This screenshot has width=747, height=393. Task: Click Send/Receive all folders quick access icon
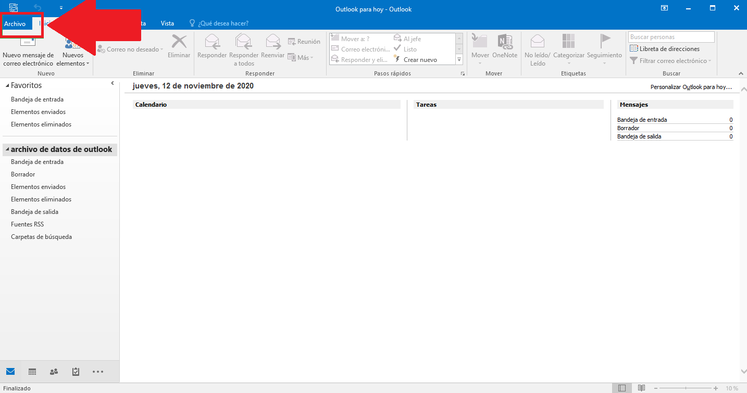tap(14, 7)
